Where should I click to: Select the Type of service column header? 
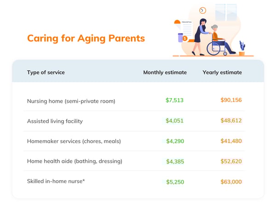pyautogui.click(x=46, y=72)
